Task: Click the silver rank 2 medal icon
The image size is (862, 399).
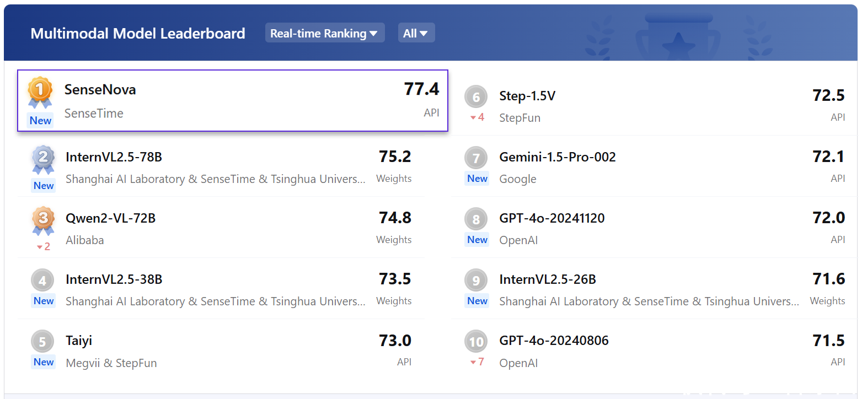Action: pyautogui.click(x=43, y=159)
